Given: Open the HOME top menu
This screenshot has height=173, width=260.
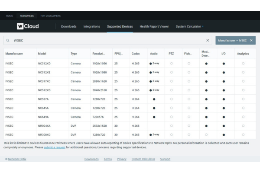Looking at the screenshot, I should [10, 16].
